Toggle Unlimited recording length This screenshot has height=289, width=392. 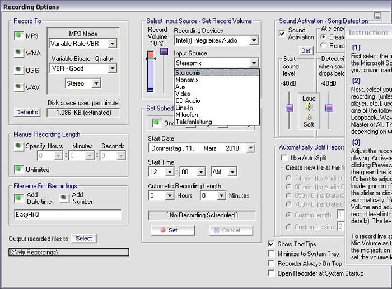coord(18,169)
